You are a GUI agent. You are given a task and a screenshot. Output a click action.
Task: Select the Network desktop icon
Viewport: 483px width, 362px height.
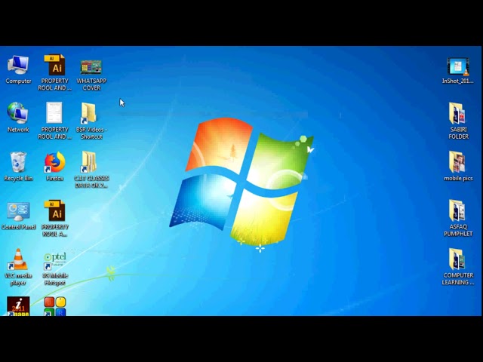(x=18, y=118)
